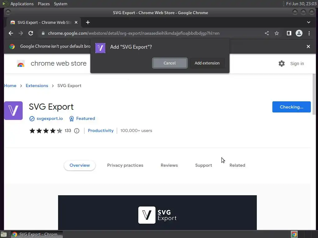Image resolution: width=318 pixels, height=238 pixels.
Task: Open the Chrome profile avatar
Action: coord(299,33)
